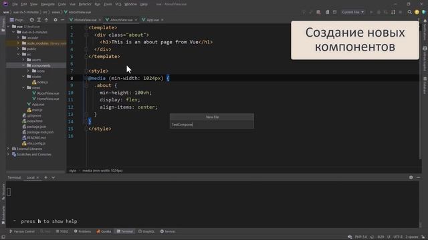
Task: Open the Navigate menu
Action: click(47, 4)
